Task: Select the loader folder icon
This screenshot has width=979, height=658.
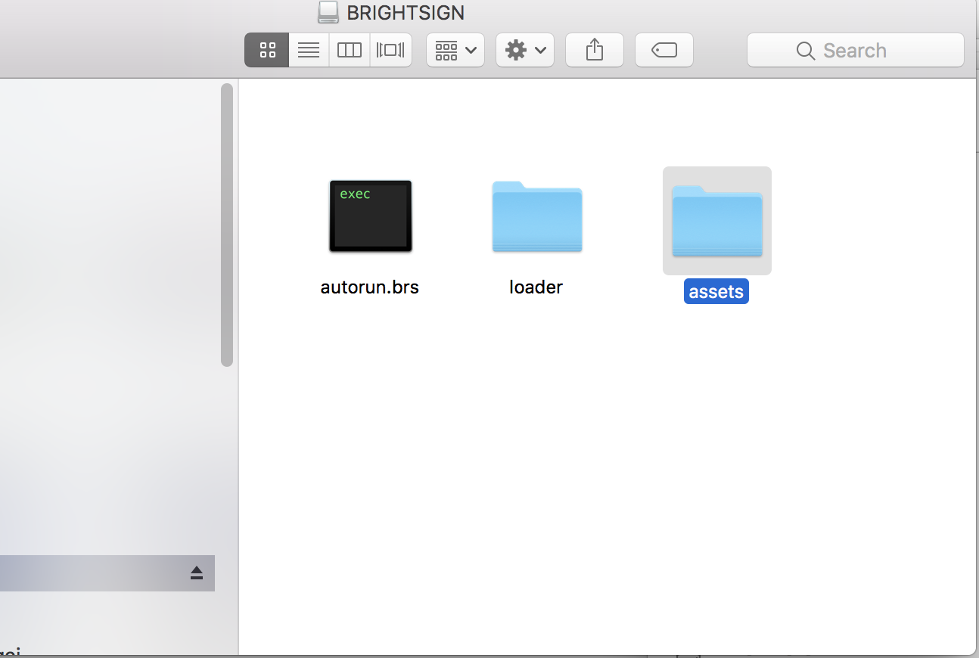Action: point(537,216)
